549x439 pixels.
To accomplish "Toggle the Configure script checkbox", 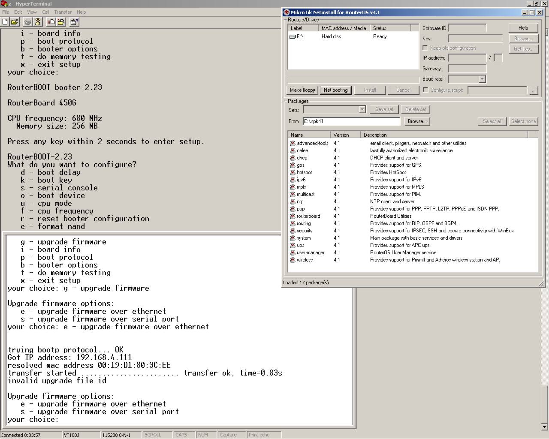I will 425,90.
